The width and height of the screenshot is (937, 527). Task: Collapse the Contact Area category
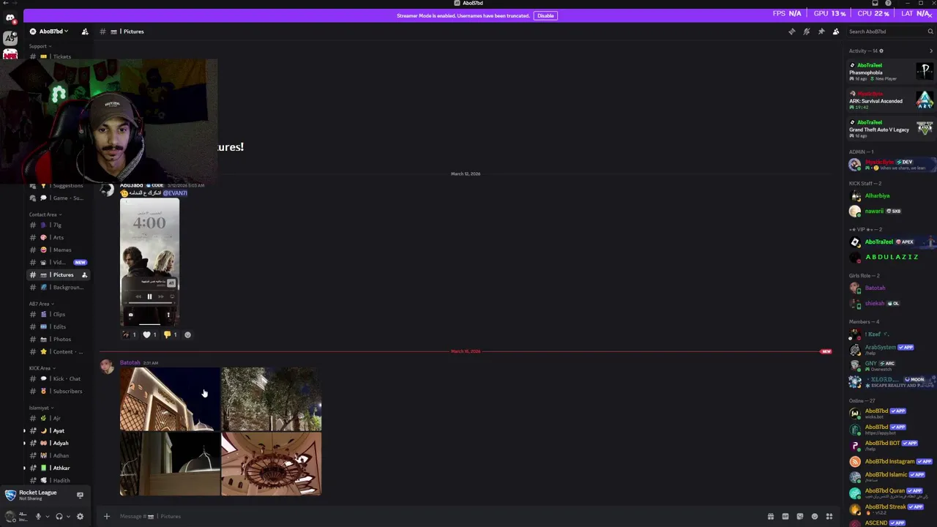(45, 214)
